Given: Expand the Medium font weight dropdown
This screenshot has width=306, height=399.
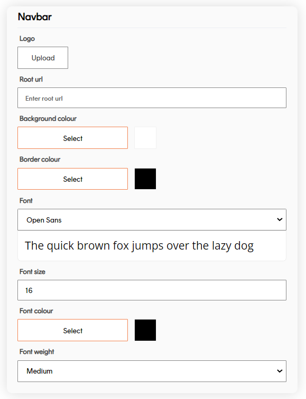Looking at the screenshot, I should 152,371.
